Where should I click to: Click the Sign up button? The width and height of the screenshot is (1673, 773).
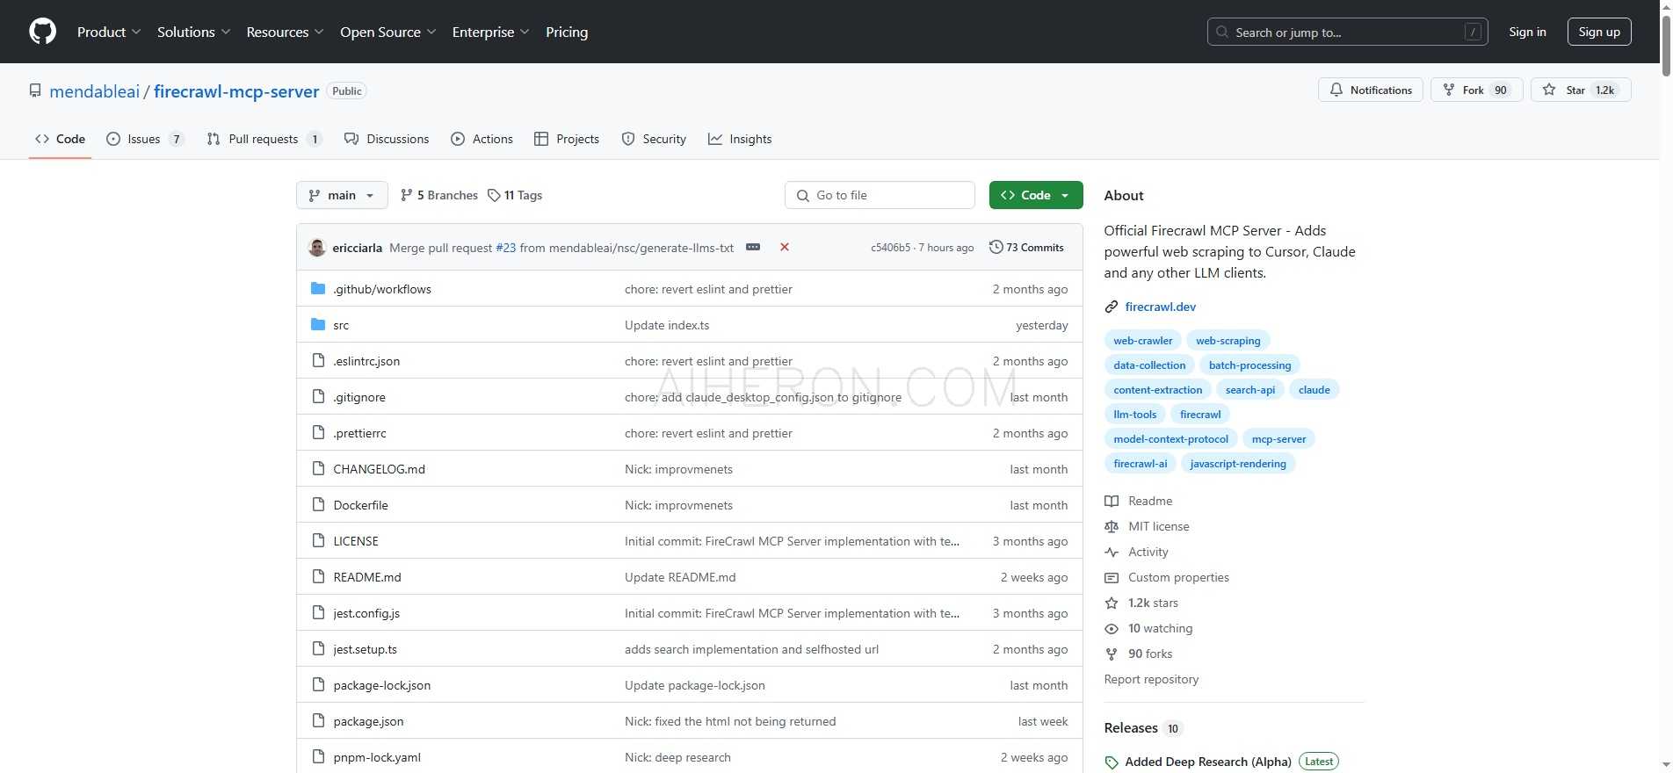tap(1599, 32)
